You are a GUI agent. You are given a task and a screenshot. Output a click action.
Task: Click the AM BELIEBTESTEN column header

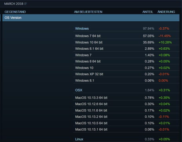[x=88, y=12]
